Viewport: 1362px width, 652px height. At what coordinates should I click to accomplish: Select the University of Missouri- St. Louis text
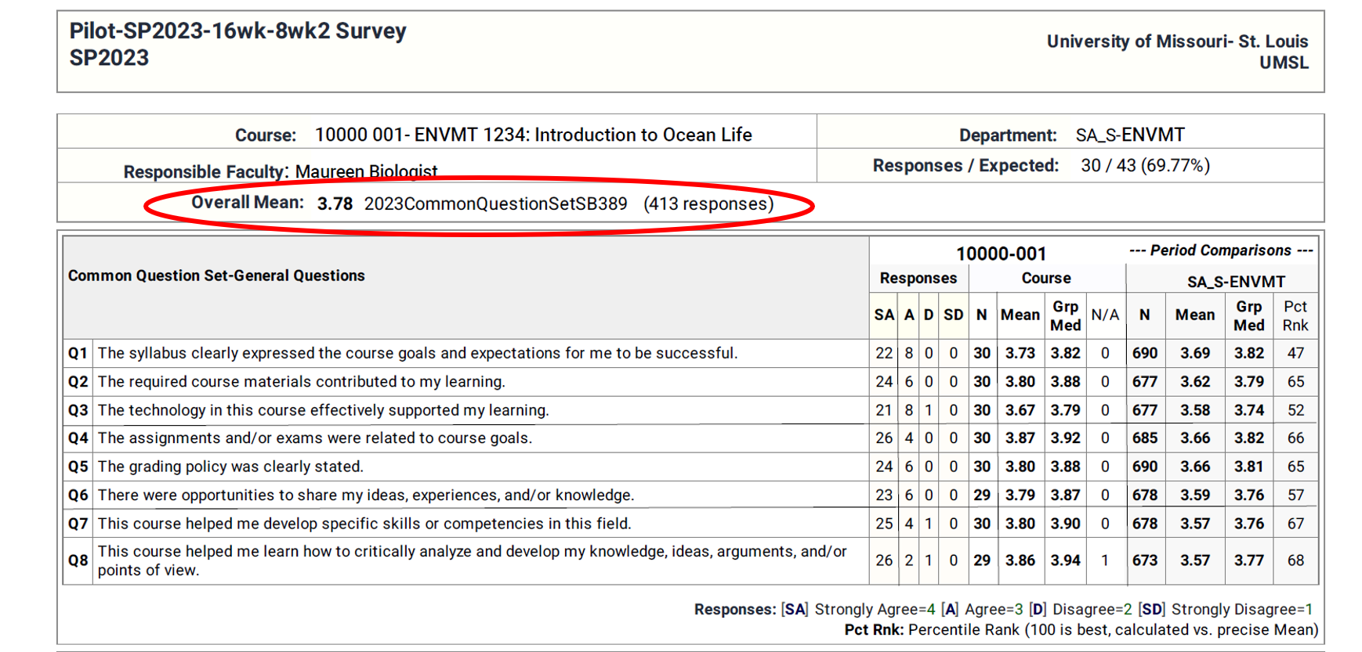1177,41
